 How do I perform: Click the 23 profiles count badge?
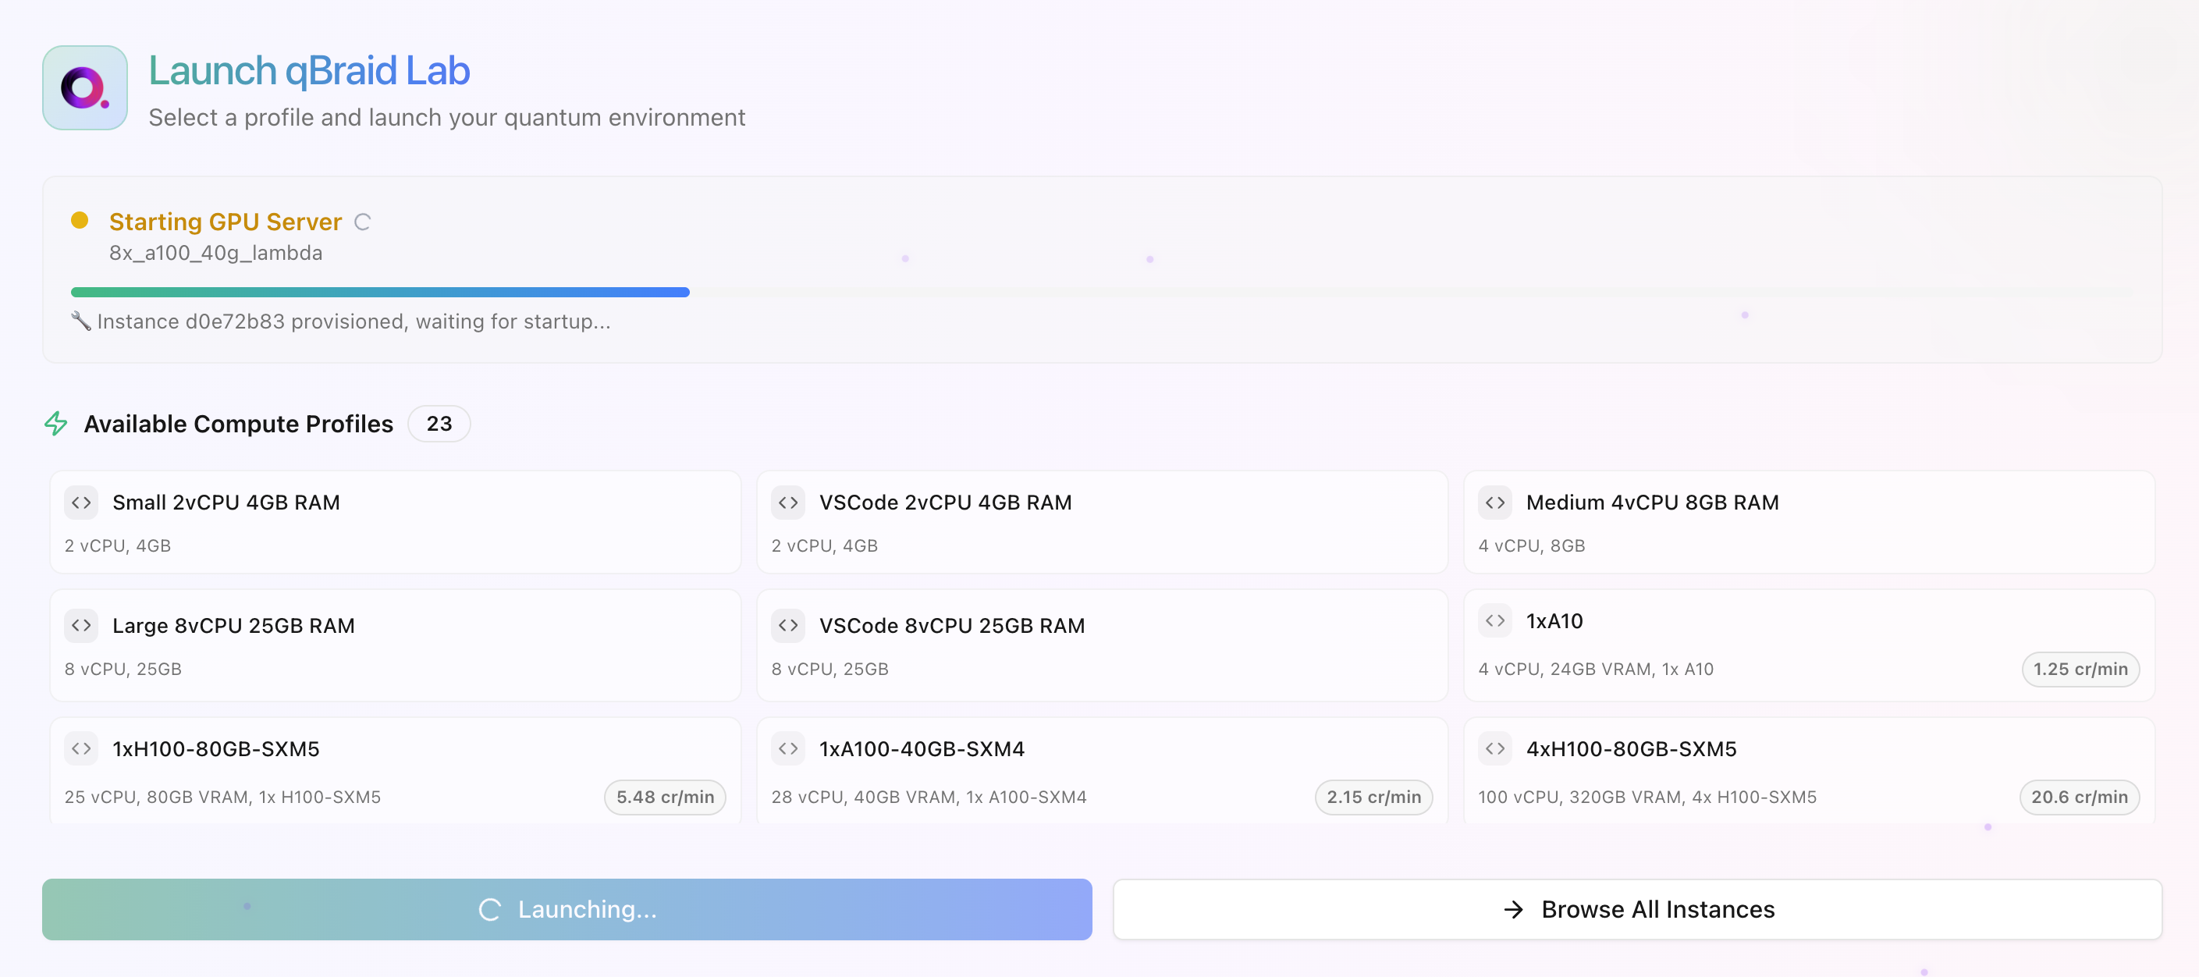pos(439,424)
